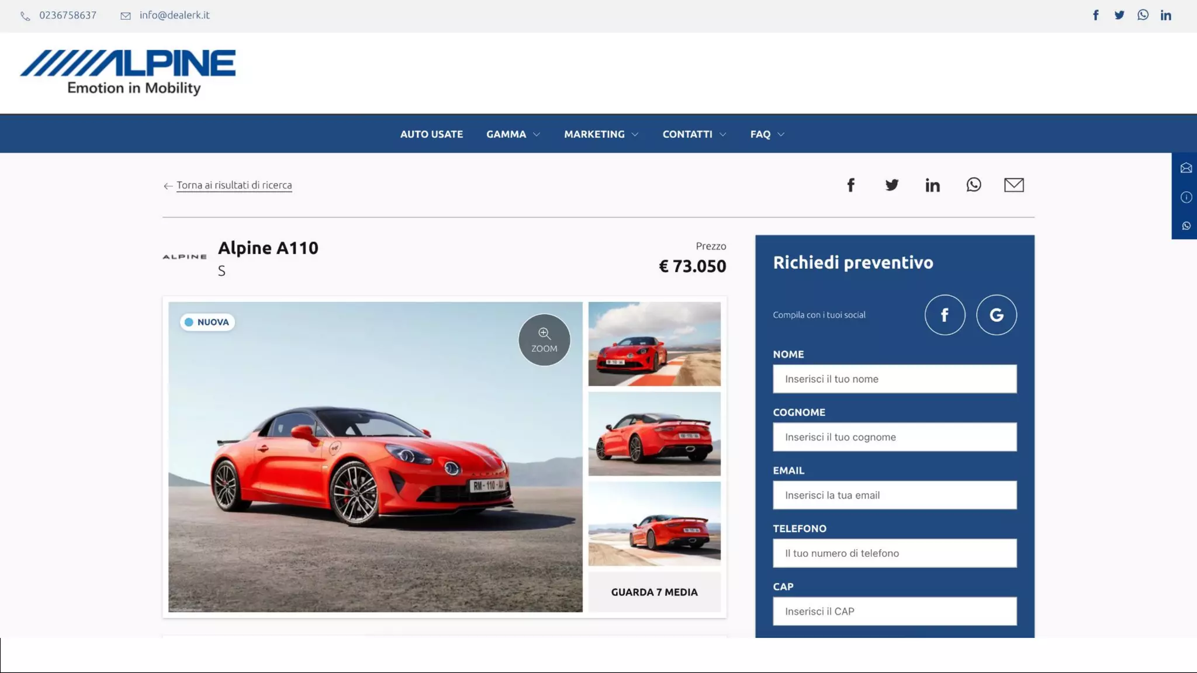Share listing via Facebook icon above price

click(851, 185)
